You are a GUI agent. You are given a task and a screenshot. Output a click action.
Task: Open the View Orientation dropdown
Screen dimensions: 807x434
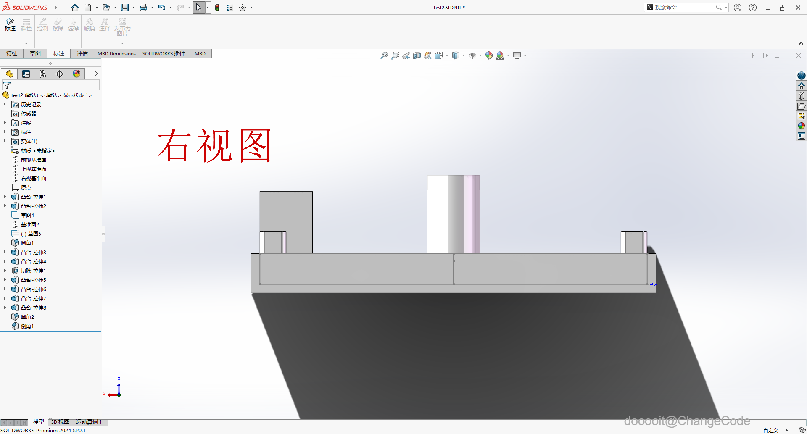pos(447,55)
